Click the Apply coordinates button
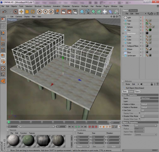This screenshot has height=152, width=159. point(114,146)
